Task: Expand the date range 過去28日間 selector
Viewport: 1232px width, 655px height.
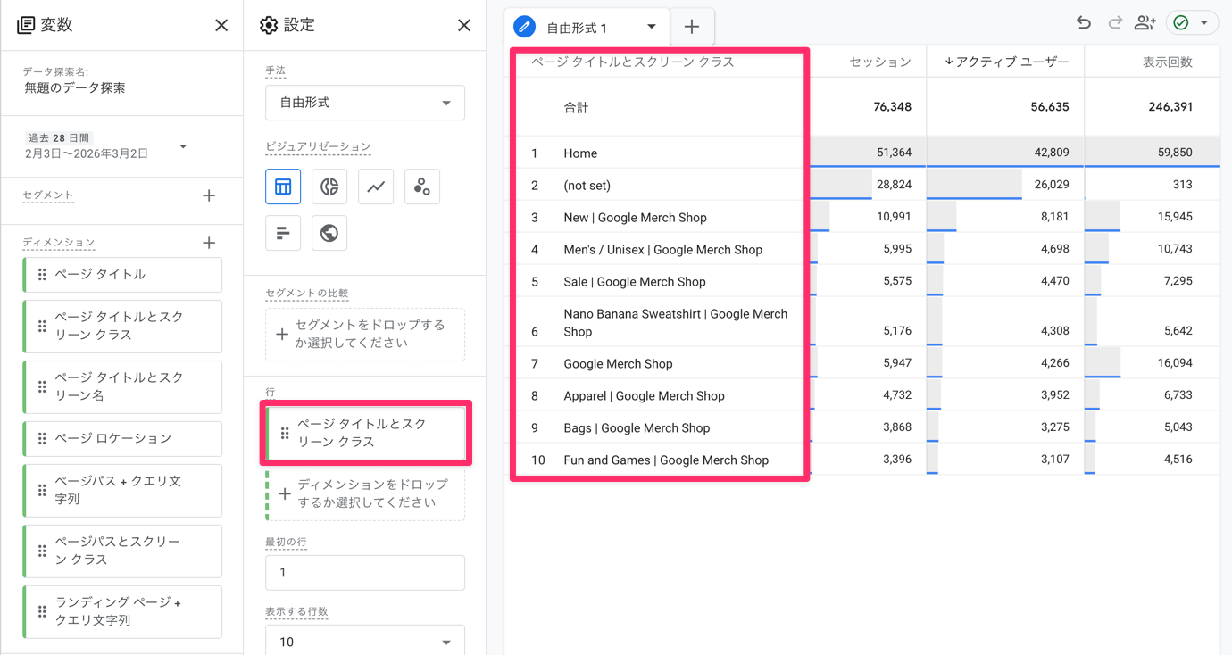Action: 183,146
